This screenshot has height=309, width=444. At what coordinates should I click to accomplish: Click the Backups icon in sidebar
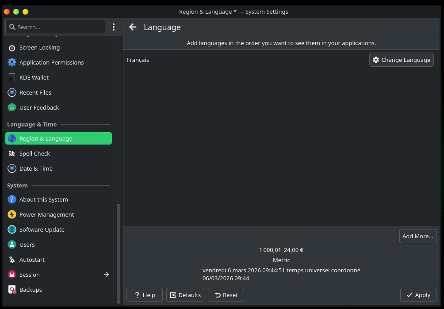12,290
